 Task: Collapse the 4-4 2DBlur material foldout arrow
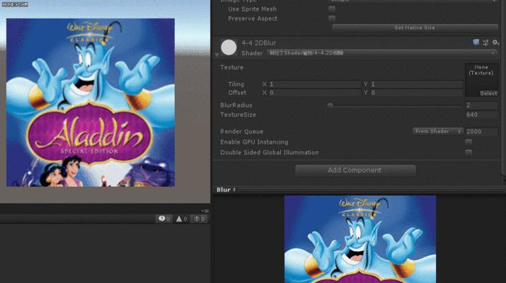click(217, 55)
